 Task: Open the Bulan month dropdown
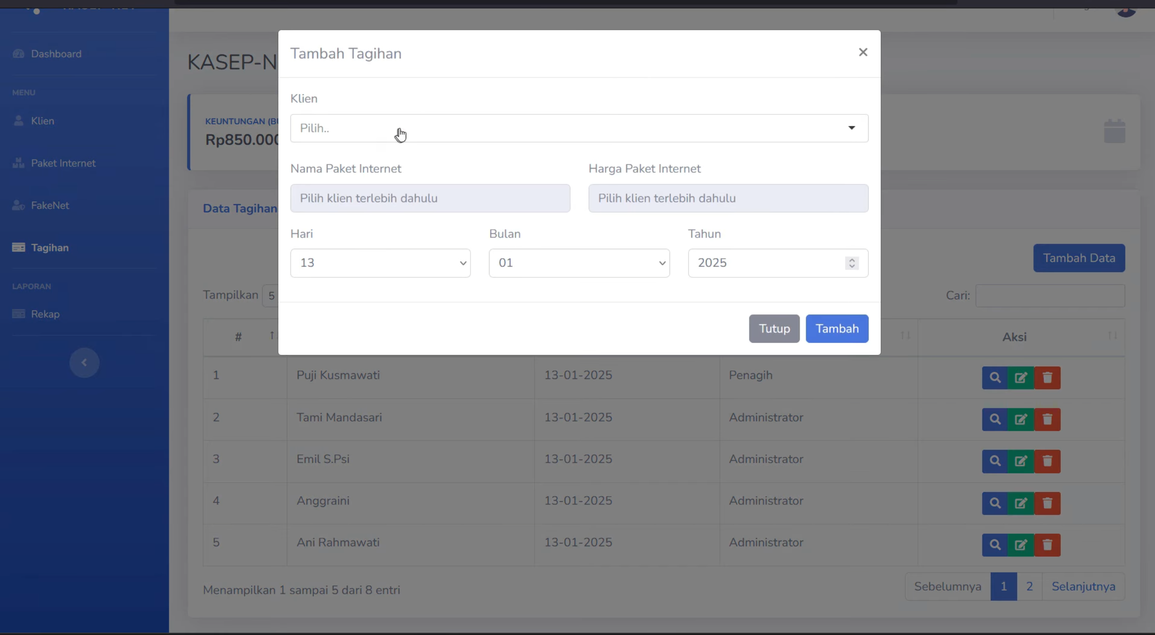(579, 263)
